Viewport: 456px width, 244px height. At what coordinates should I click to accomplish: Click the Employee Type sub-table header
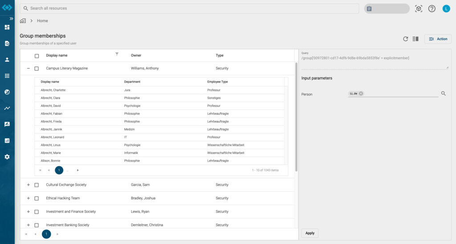[x=217, y=82]
